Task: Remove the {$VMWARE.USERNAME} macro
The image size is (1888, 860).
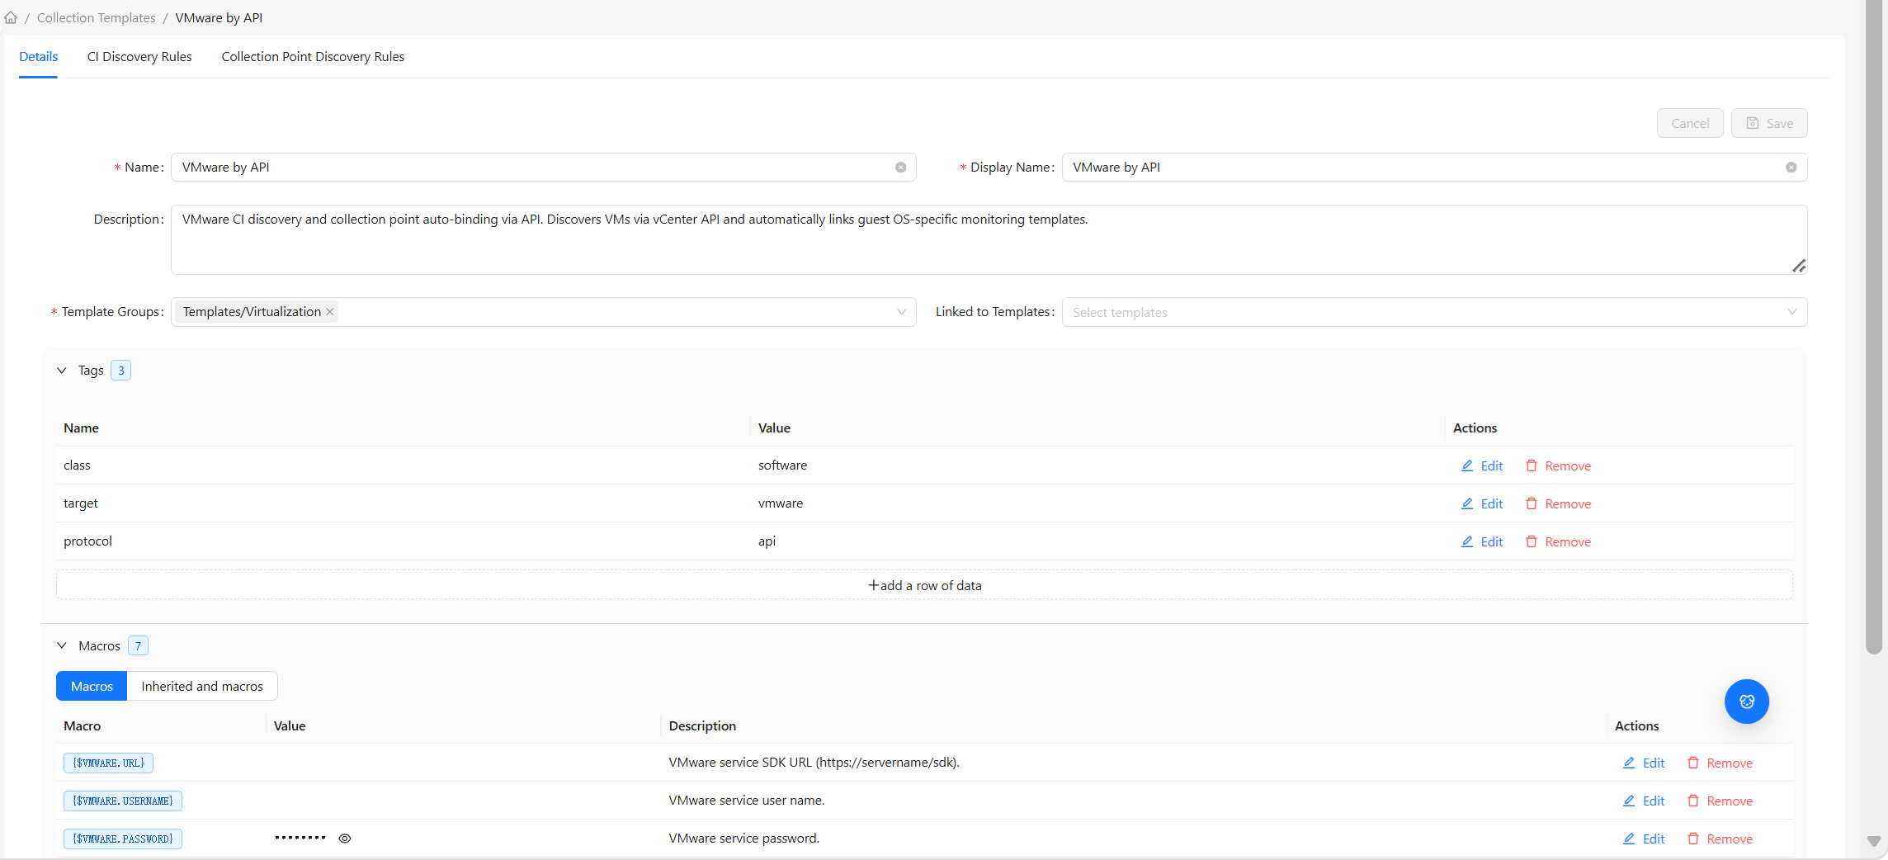Action: tap(1720, 801)
